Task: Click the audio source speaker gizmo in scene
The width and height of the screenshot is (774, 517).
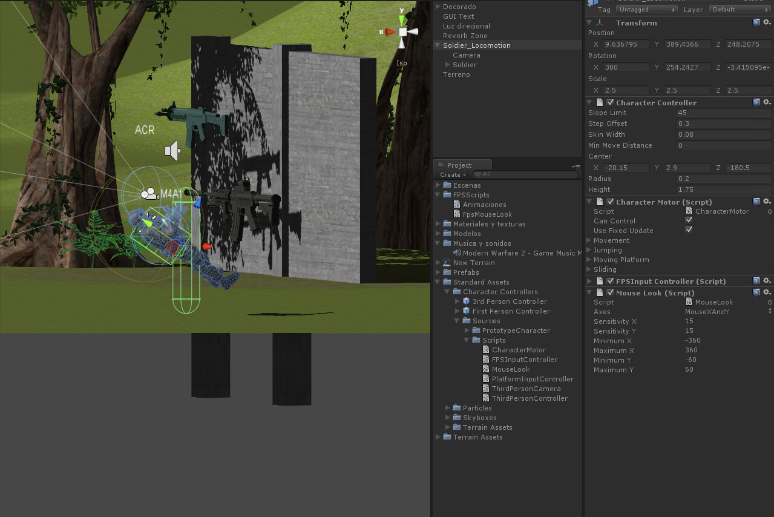Action: coord(172,151)
